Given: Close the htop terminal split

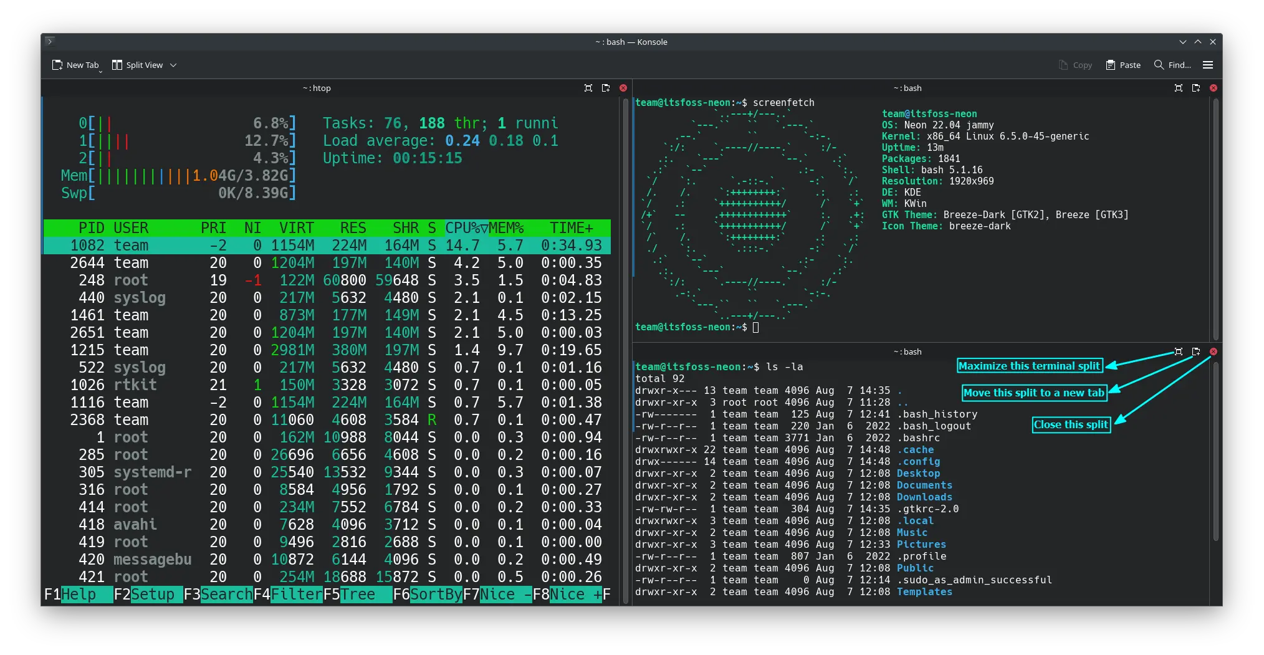Looking at the screenshot, I should (x=623, y=88).
